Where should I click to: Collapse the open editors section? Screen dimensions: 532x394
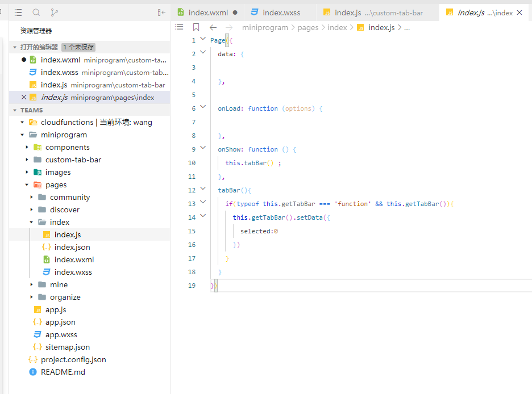15,47
